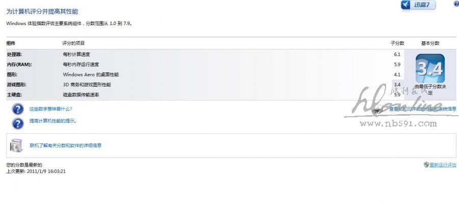Click the 子分数 column header
The image size is (459, 211).
[x=397, y=43]
